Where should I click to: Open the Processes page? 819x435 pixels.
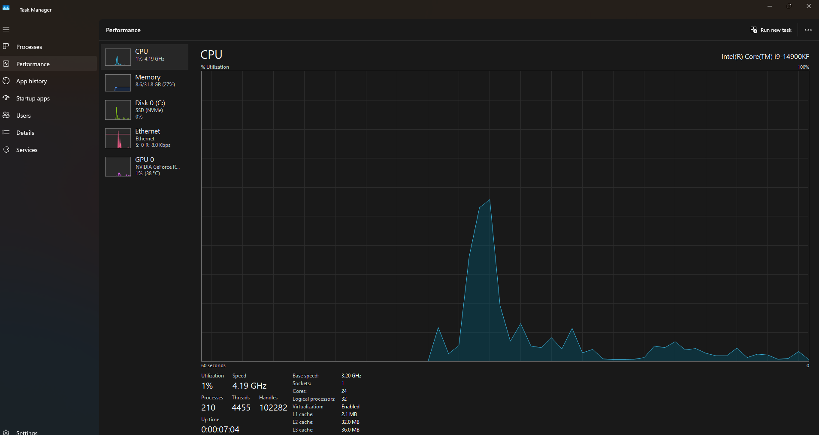tap(48, 47)
